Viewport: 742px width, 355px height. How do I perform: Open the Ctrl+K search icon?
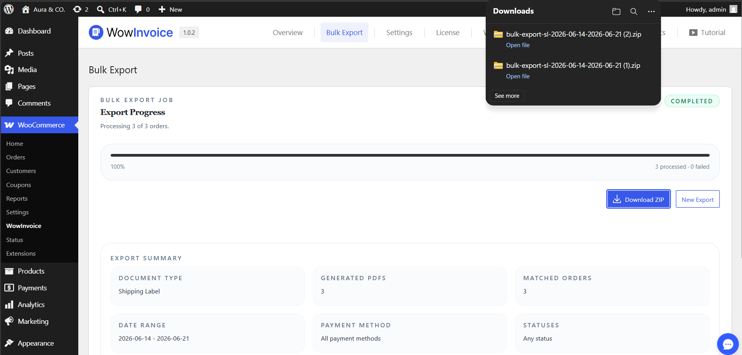[100, 9]
